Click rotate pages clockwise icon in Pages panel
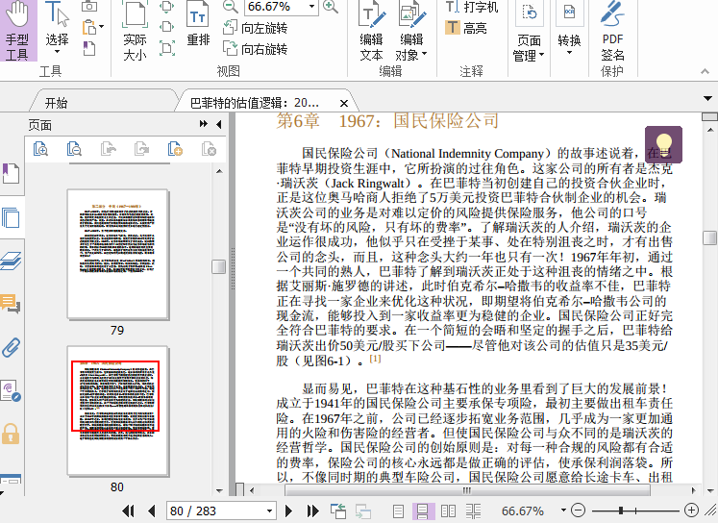 point(141,149)
